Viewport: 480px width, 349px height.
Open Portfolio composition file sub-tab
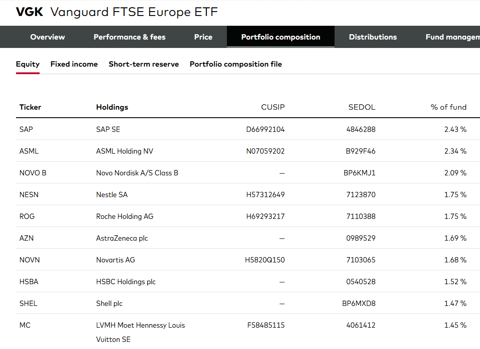(x=236, y=64)
